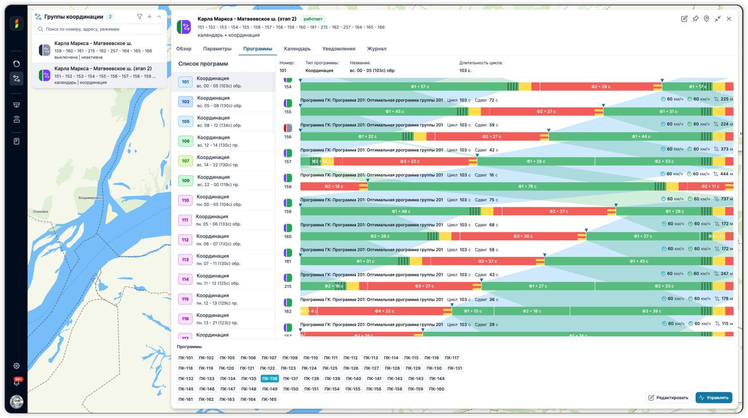Click the Редактировать button
Viewport: 748px width, 418px height.
668,398
